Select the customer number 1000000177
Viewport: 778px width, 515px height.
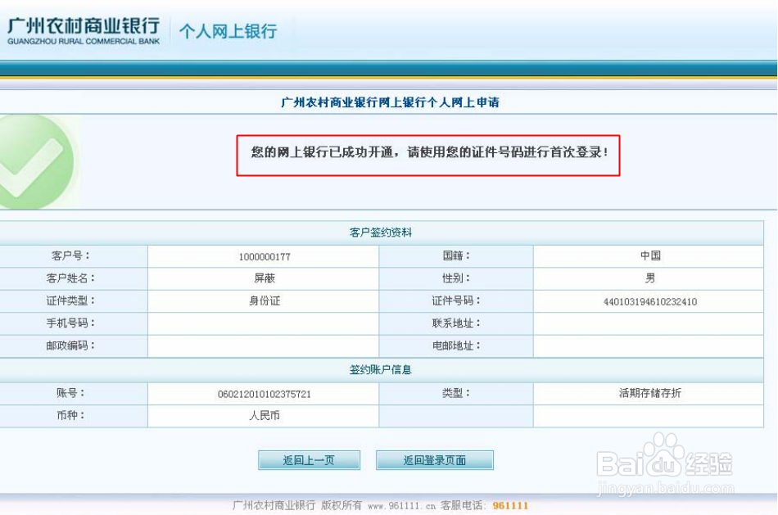coord(265,256)
